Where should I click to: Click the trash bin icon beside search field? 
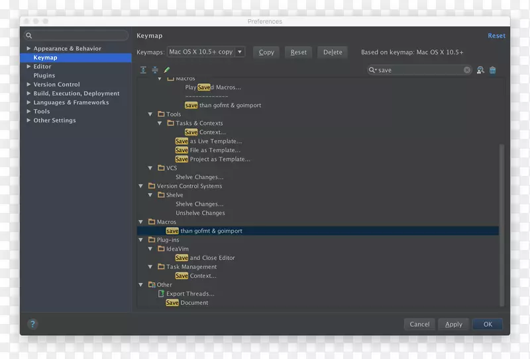pyautogui.click(x=492, y=70)
